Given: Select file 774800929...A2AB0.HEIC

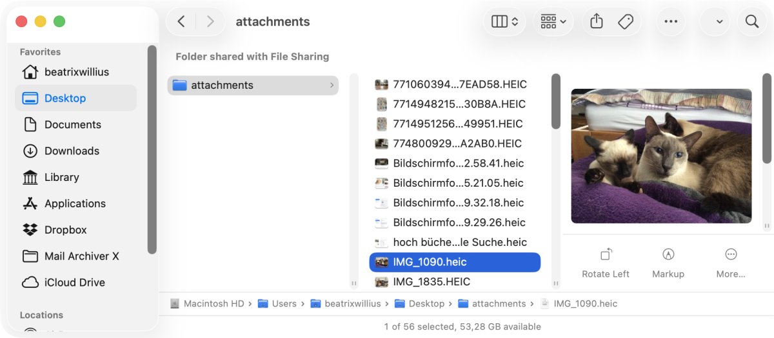Looking at the screenshot, I should [455, 144].
